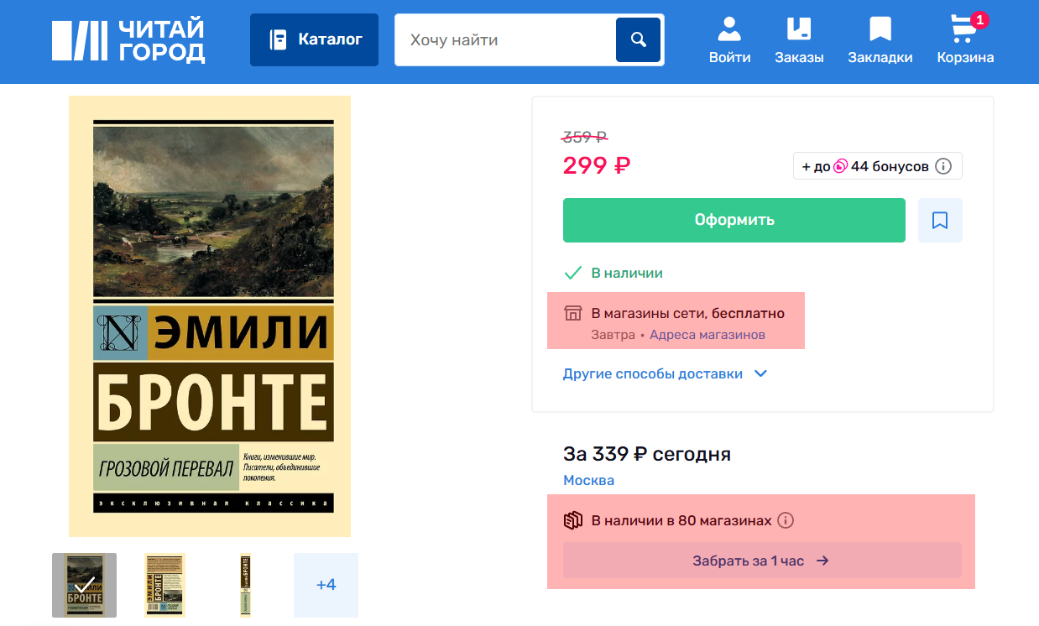
Task: Click Забрать за 1 час button
Action: point(761,561)
